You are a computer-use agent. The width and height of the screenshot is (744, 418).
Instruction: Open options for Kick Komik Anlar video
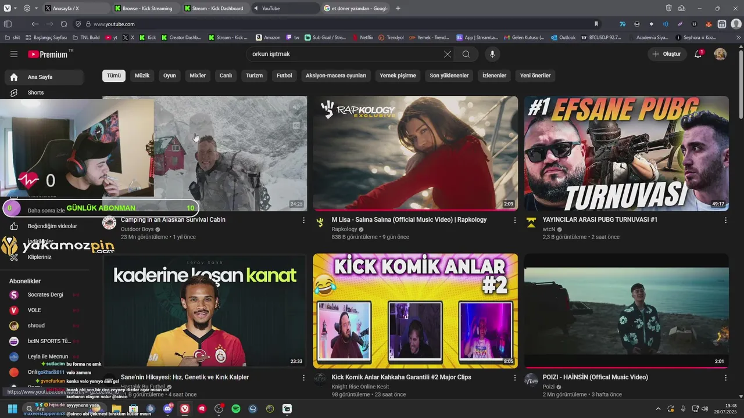point(514,377)
